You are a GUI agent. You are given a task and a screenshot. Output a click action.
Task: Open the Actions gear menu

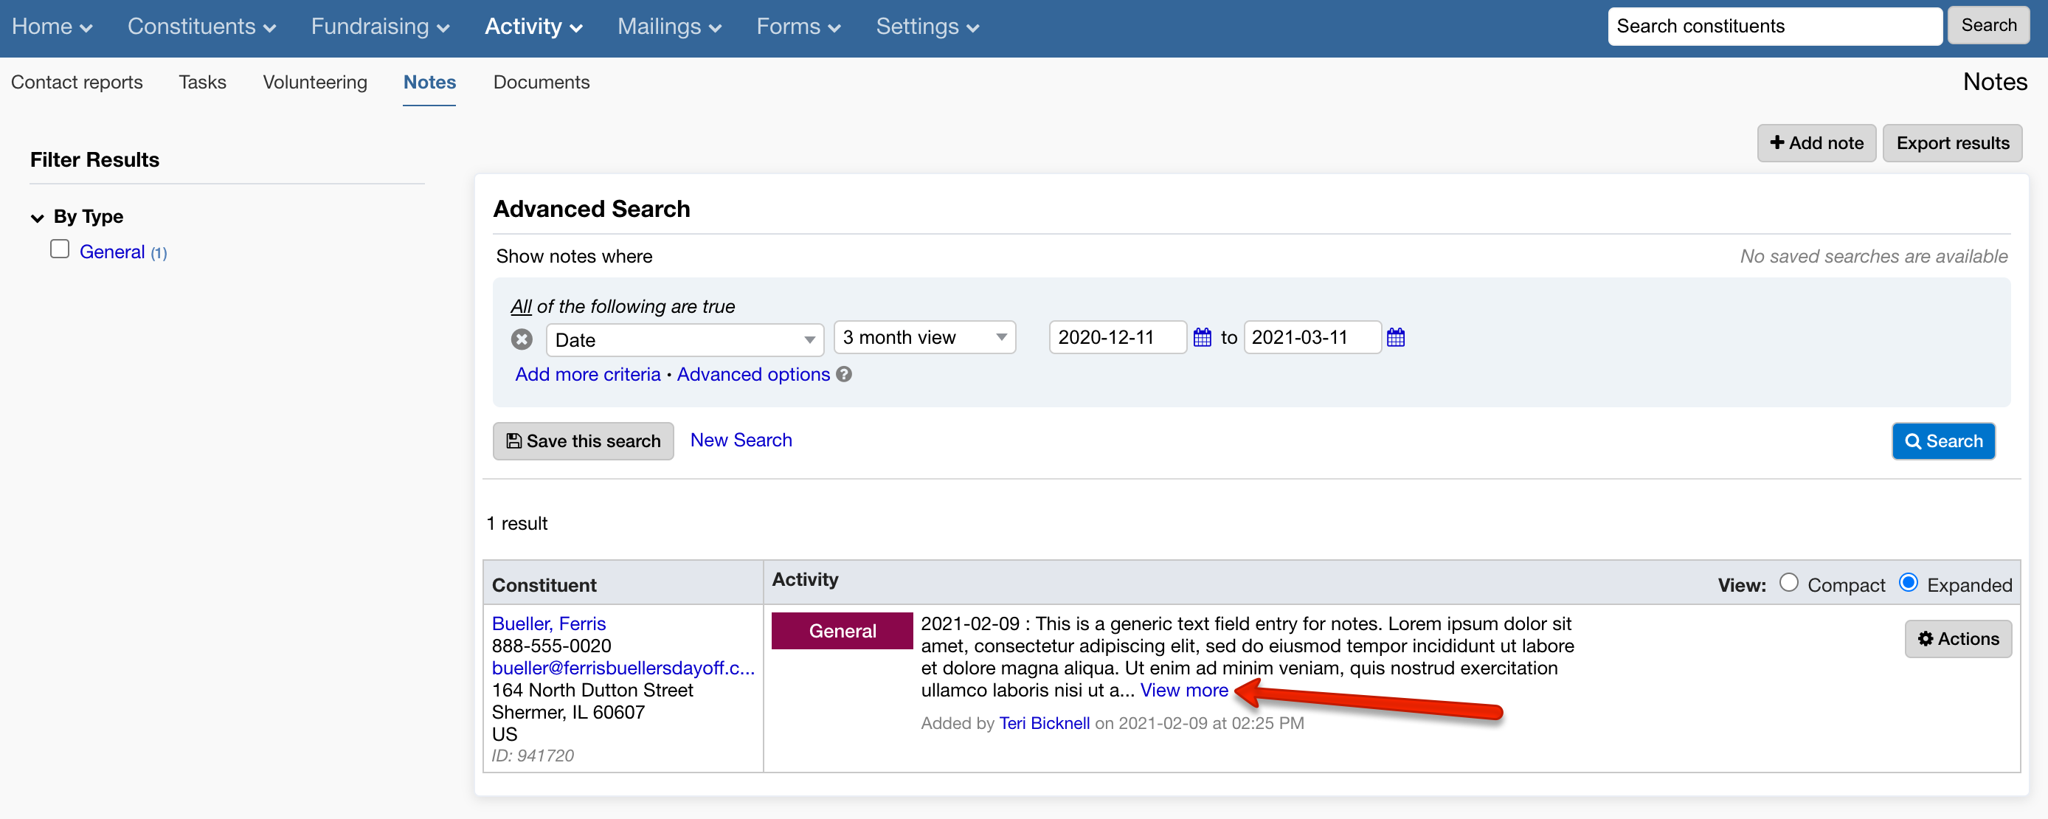pyautogui.click(x=1957, y=639)
